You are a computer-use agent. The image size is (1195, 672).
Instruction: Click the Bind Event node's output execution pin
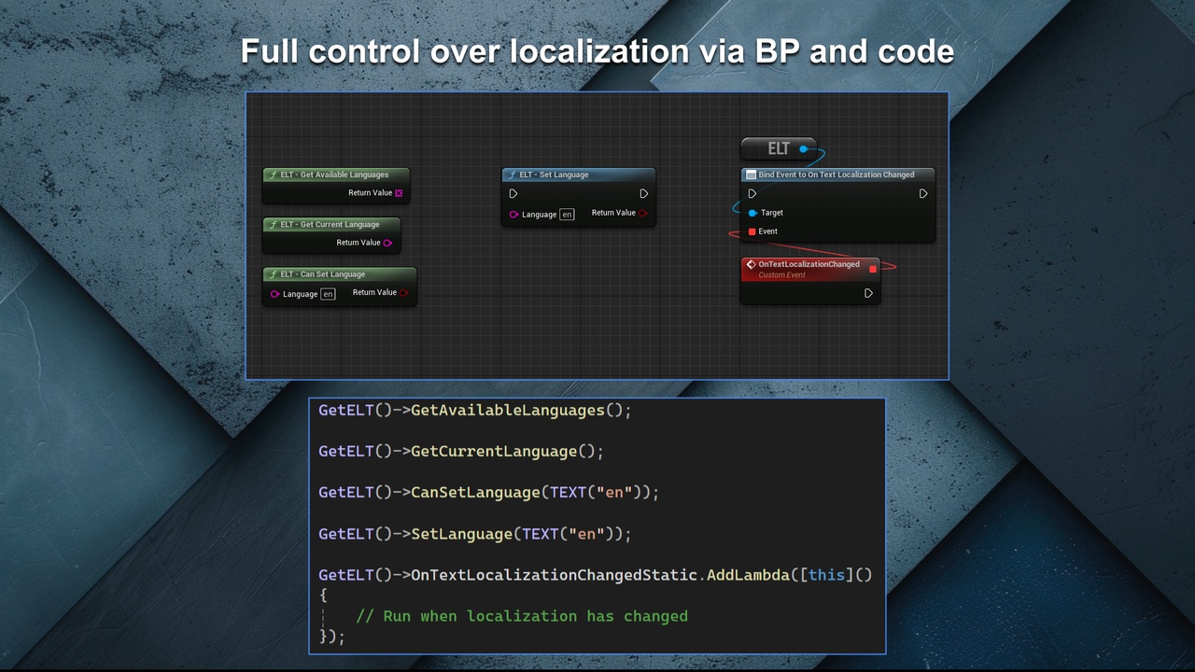click(x=923, y=194)
